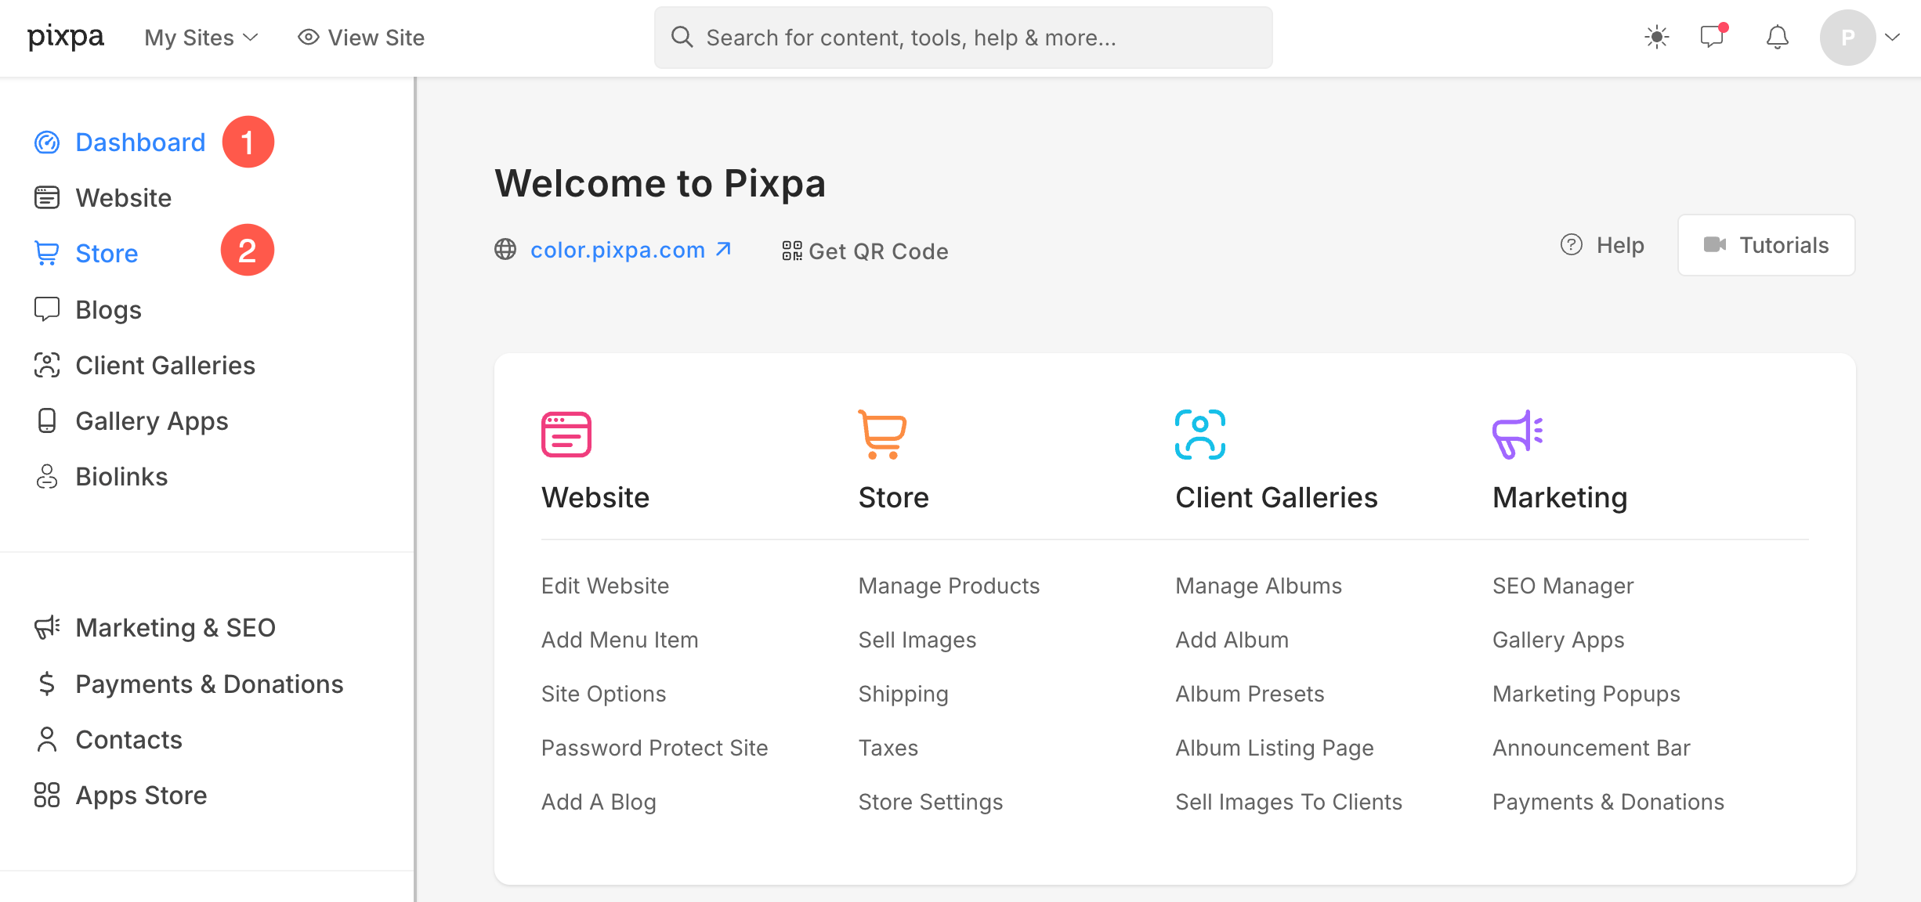This screenshot has height=902, width=1921.
Task: Open chat messages icon in header
Action: click(x=1713, y=37)
